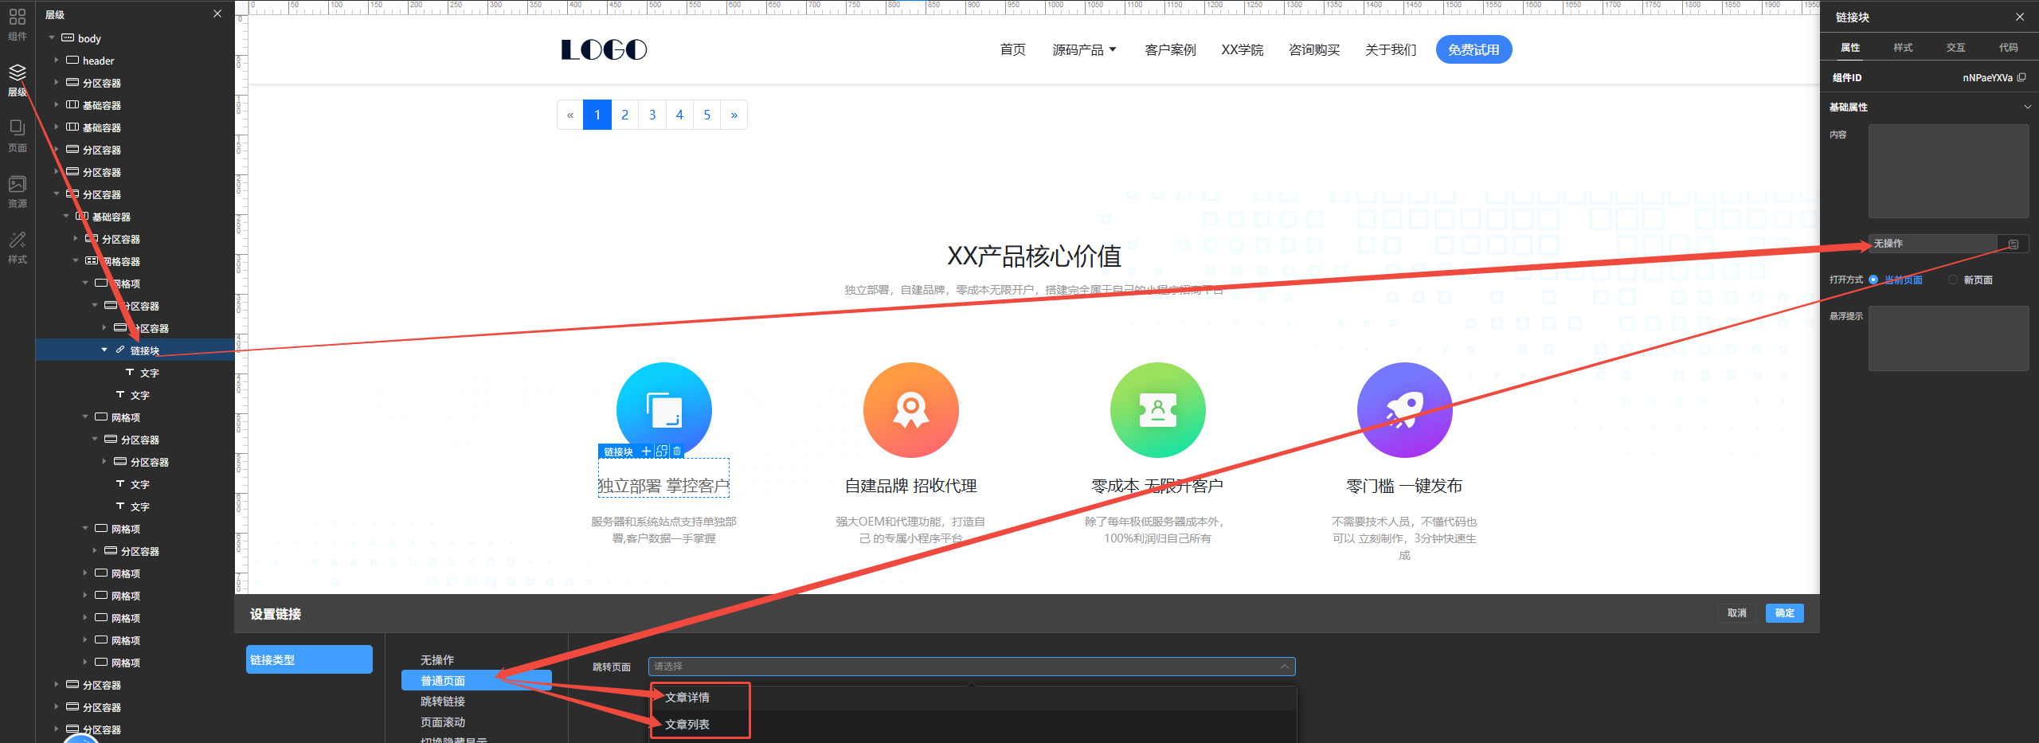Switch to the 样式 tab in properties panel

pyautogui.click(x=1903, y=48)
